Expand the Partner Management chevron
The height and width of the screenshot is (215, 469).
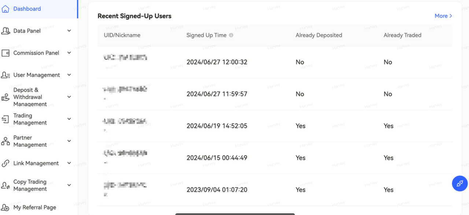pyautogui.click(x=69, y=141)
